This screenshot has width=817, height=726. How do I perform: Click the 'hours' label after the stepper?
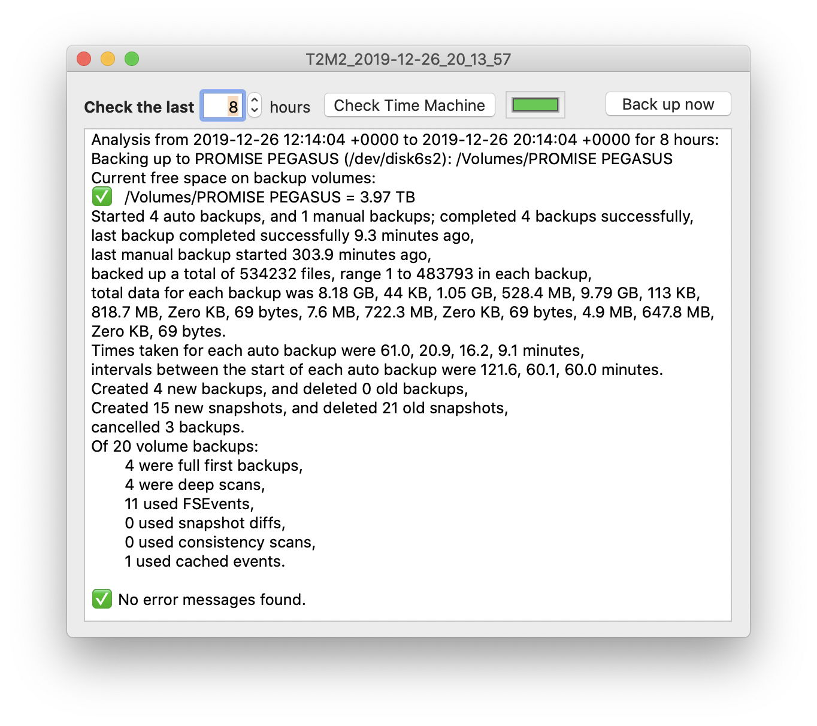click(x=290, y=107)
